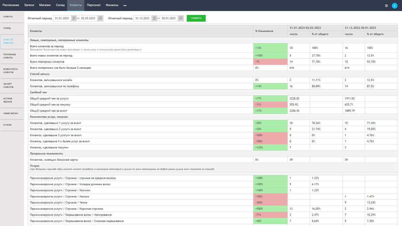
Task: Navigate to the Финансы section
Action: pos(112,5)
